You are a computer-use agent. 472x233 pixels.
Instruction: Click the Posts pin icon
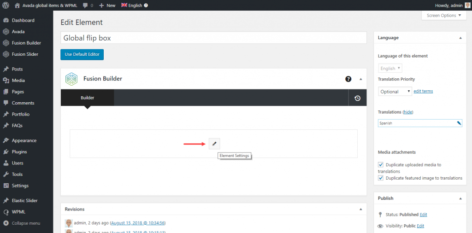(x=6, y=69)
